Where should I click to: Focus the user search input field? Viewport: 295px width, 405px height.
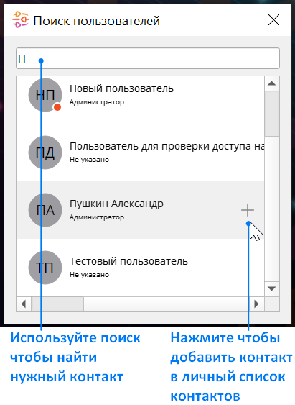[148, 58]
